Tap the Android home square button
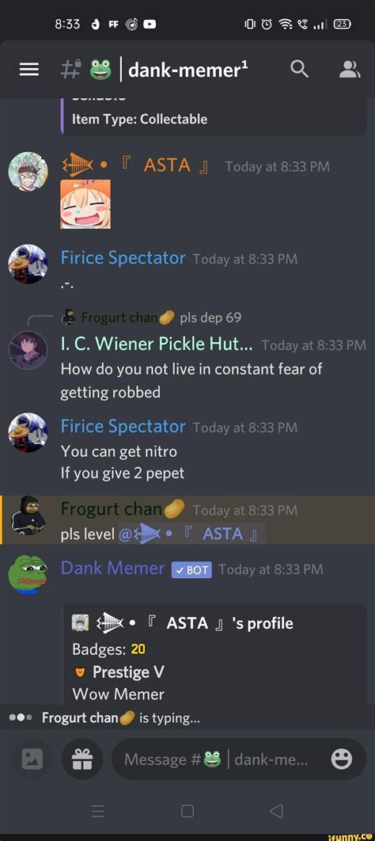 click(187, 811)
